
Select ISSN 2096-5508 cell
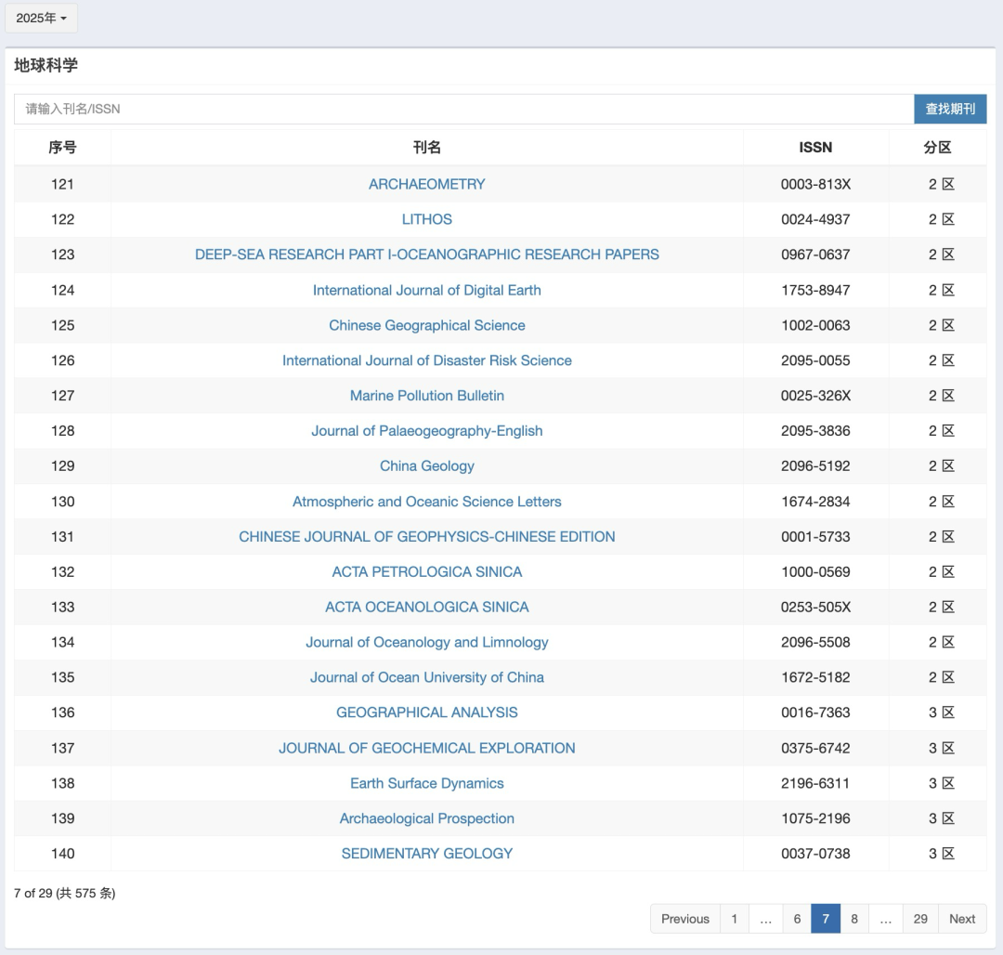click(815, 642)
